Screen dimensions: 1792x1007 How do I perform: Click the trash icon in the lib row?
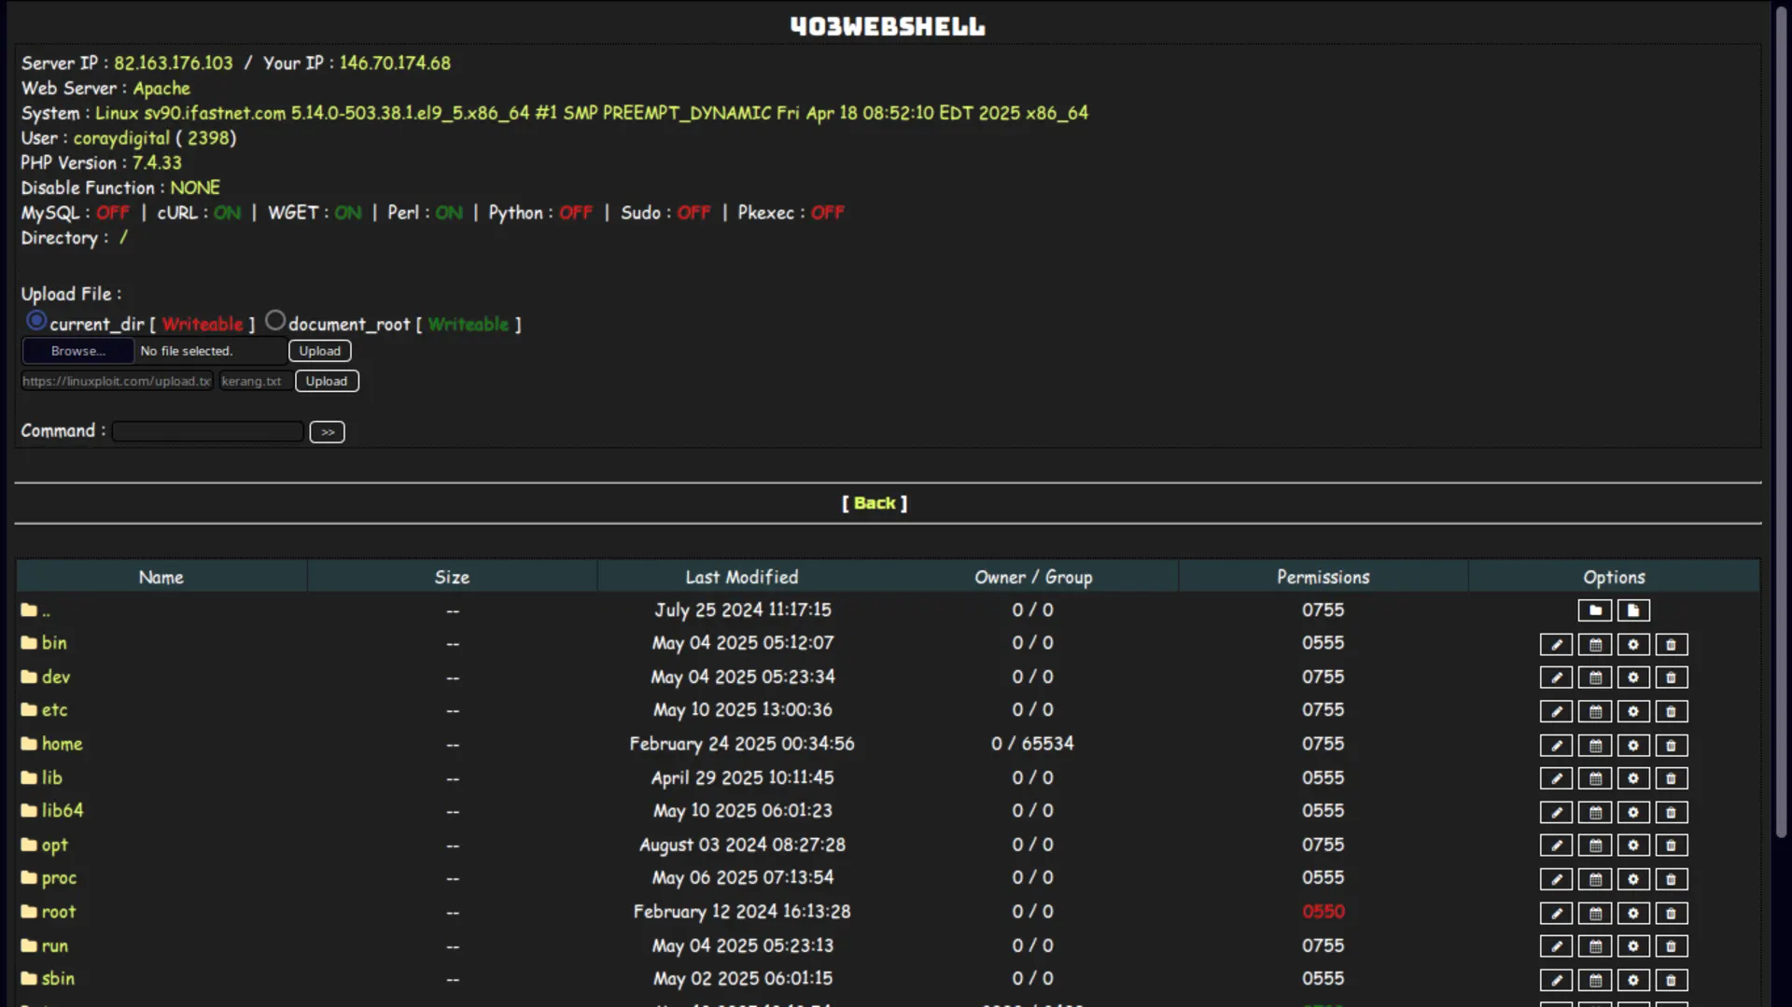tap(1672, 778)
